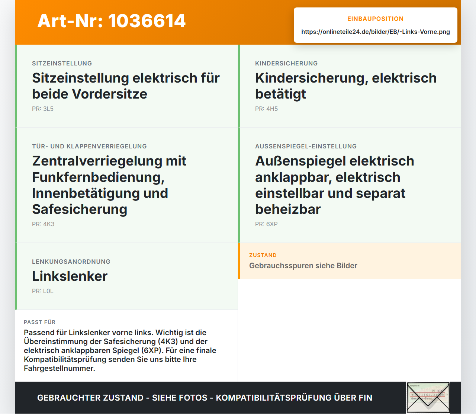Click the Außenspiegel elektrisch anklappbar title
The image size is (476, 414).
click(335, 185)
